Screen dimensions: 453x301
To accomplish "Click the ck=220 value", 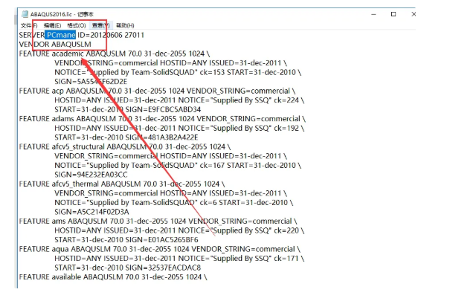I will (286, 230).
